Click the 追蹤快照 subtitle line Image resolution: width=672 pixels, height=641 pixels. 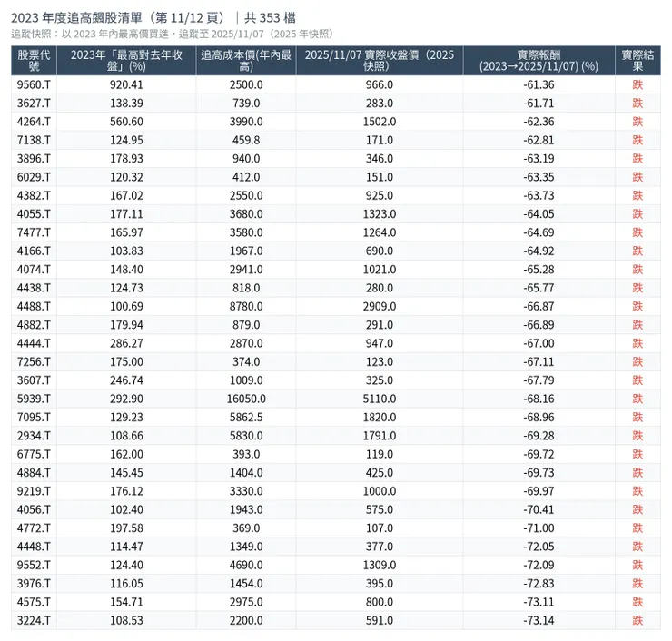tap(173, 34)
